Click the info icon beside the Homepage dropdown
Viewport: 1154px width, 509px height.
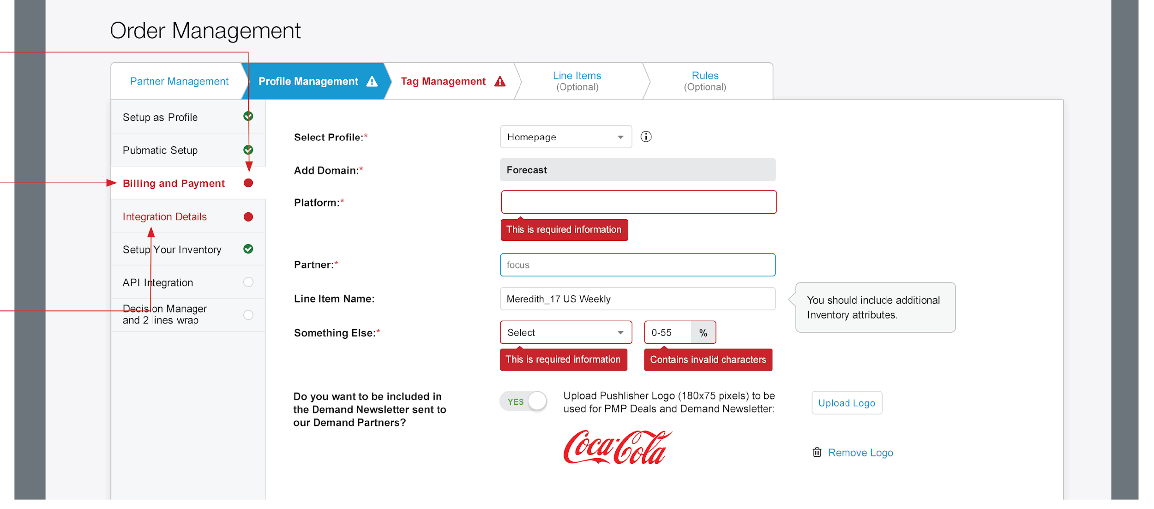click(x=646, y=137)
